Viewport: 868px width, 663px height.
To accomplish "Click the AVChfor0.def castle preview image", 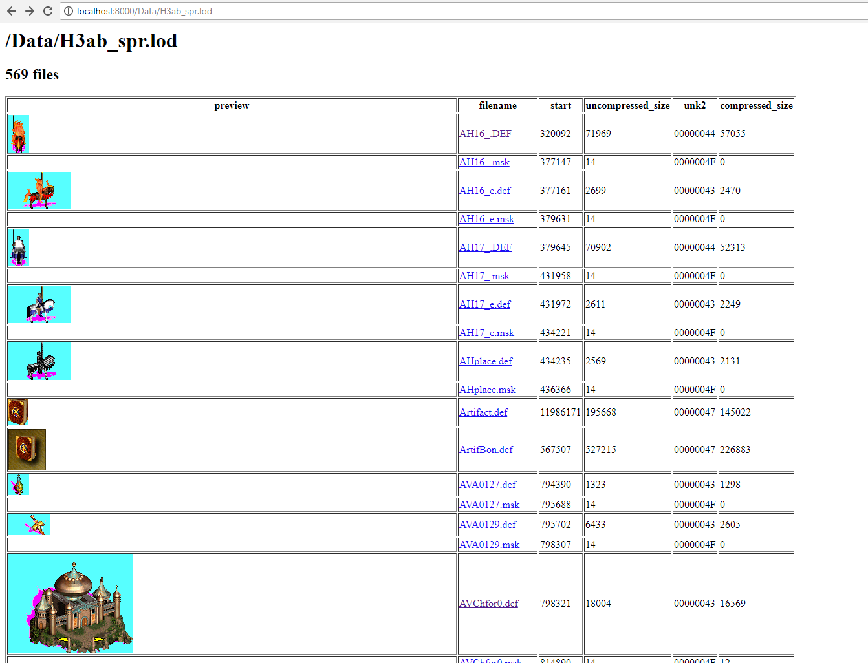I will point(71,604).
